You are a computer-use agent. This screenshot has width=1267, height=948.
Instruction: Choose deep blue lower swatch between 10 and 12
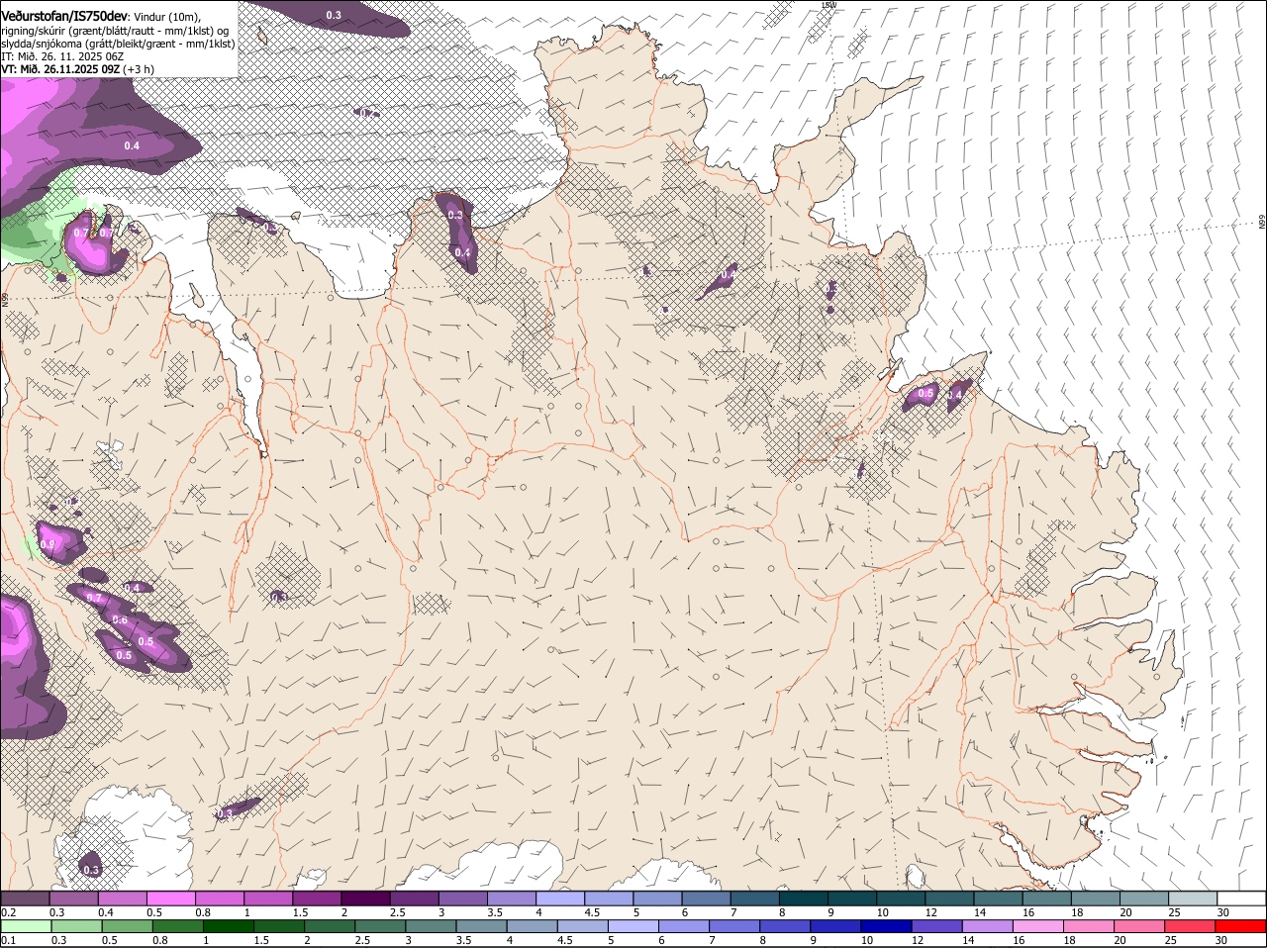(x=887, y=926)
